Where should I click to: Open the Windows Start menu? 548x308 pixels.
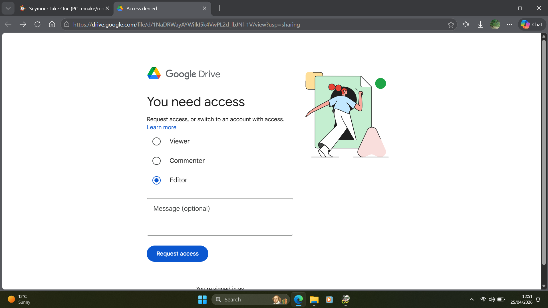(202, 299)
